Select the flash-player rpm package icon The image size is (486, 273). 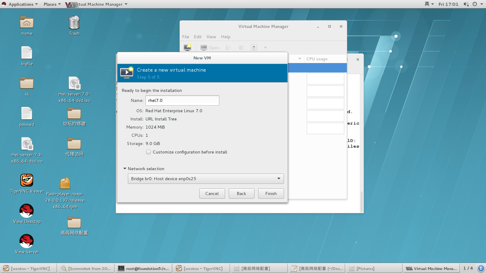coord(65,183)
